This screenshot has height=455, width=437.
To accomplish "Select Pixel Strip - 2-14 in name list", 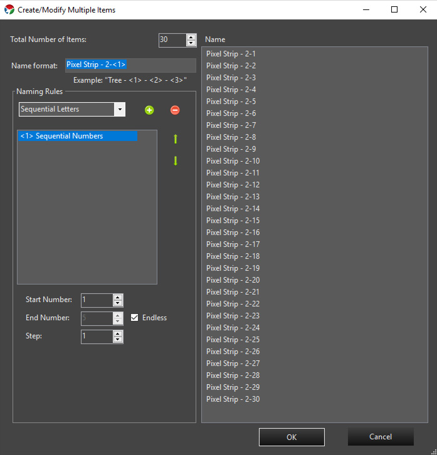I will click(x=233, y=209).
